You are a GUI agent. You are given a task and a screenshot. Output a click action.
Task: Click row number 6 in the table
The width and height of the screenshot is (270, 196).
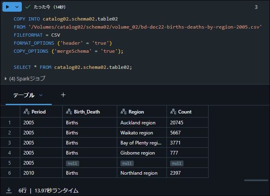click(x=9, y=173)
